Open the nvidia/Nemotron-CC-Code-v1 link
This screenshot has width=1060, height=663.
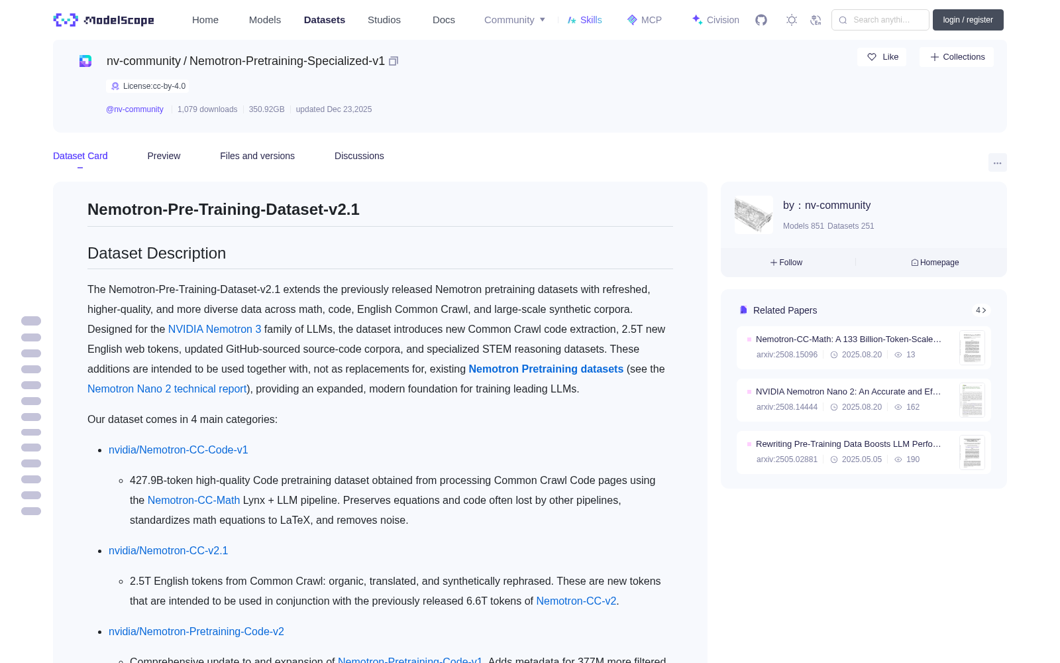pos(178,450)
